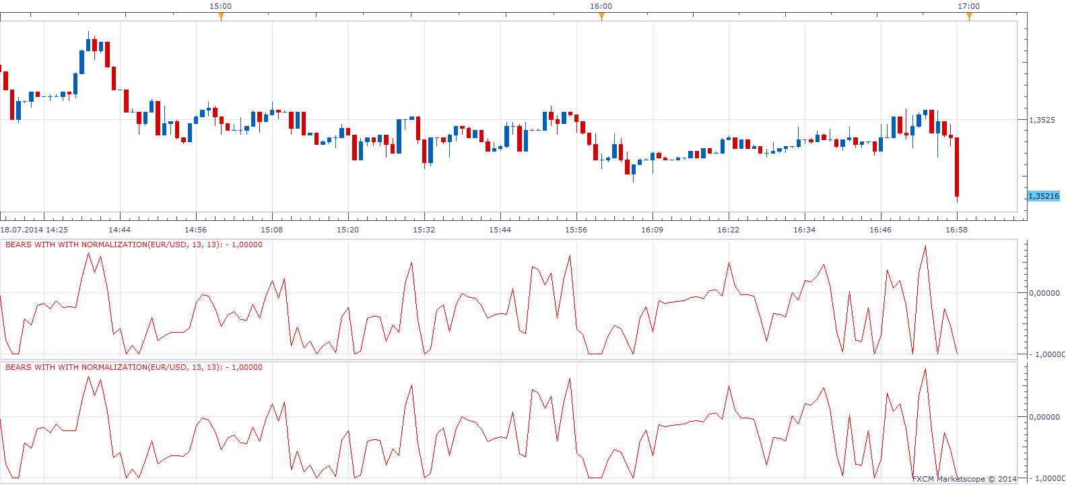Click the lower indicator 0,00000 scale label
1066x485 pixels.
pos(1044,417)
